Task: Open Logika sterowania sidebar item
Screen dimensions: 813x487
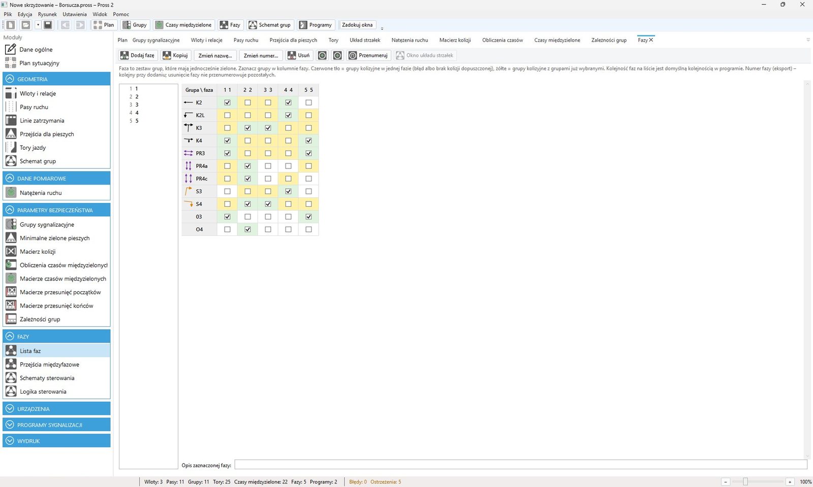Action: (x=43, y=392)
